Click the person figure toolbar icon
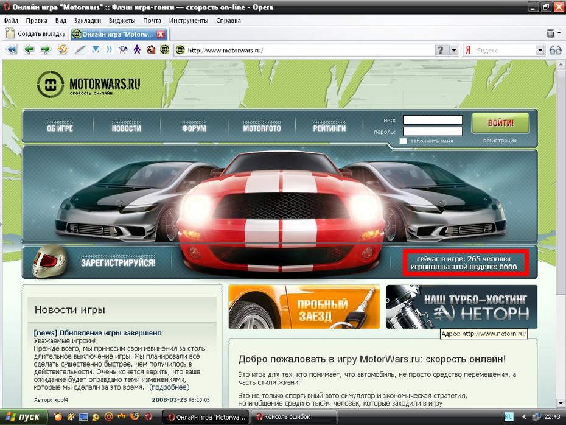This screenshot has height=425, width=566. [137, 49]
